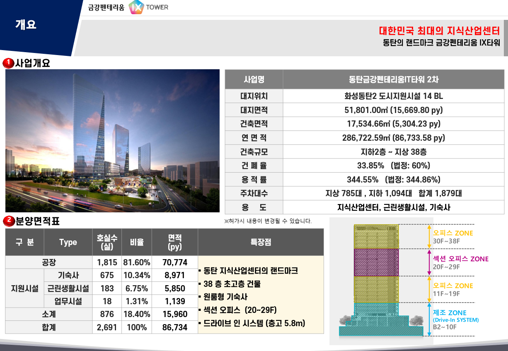Click the 기숙사 type cell
This screenshot has width=508, height=351.
[68, 275]
